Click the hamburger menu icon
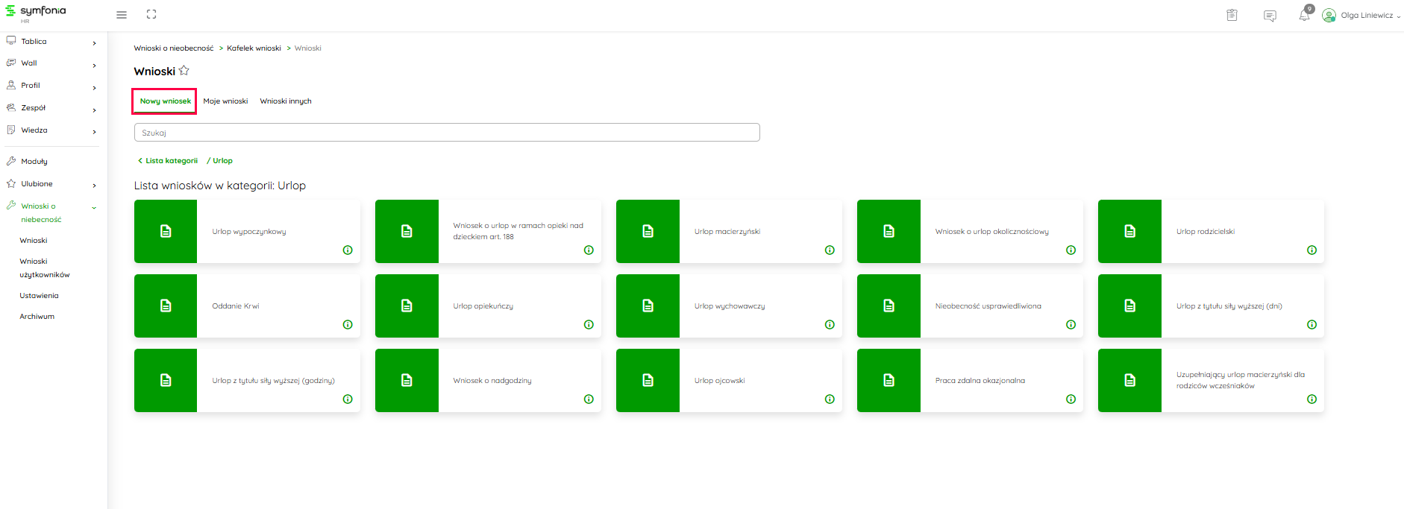Image resolution: width=1404 pixels, height=509 pixels. [122, 15]
